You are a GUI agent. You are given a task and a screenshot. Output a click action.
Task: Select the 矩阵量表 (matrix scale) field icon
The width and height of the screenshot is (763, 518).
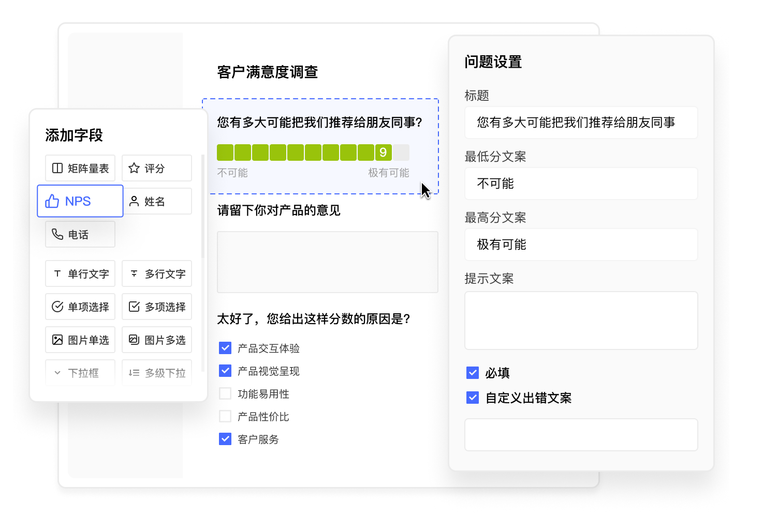click(80, 168)
